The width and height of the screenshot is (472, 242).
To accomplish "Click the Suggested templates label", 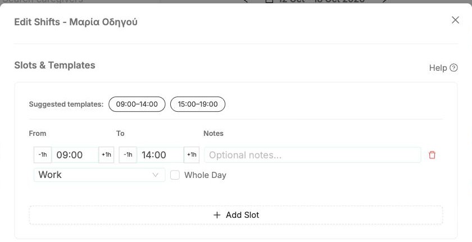I will point(66,104).
